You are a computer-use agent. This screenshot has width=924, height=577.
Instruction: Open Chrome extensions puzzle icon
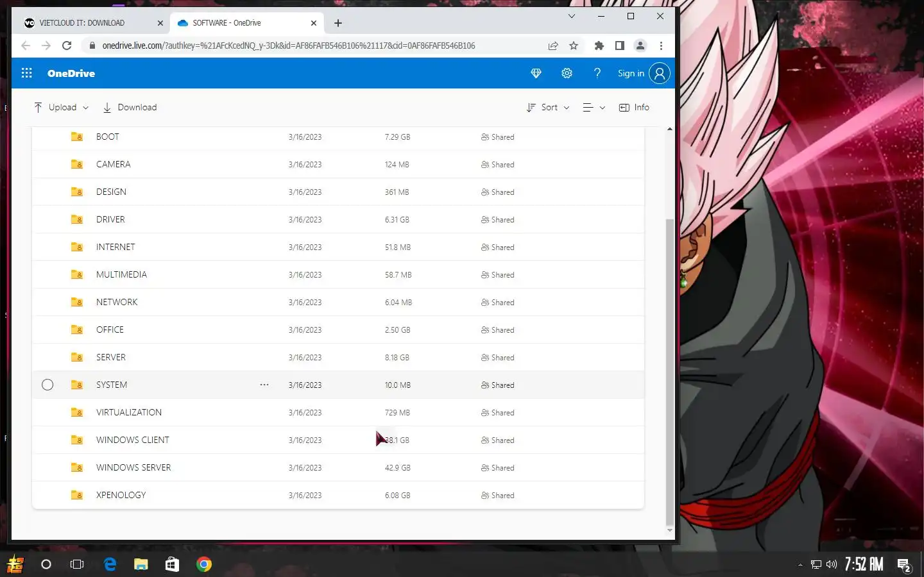coord(599,46)
